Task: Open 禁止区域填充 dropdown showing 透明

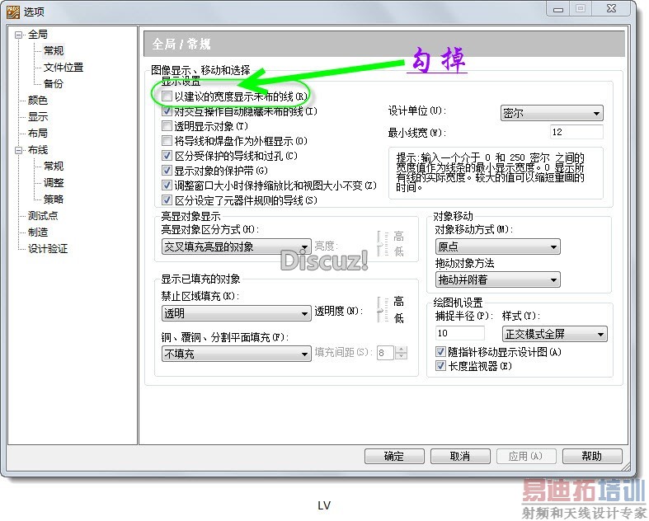Action: click(x=236, y=313)
